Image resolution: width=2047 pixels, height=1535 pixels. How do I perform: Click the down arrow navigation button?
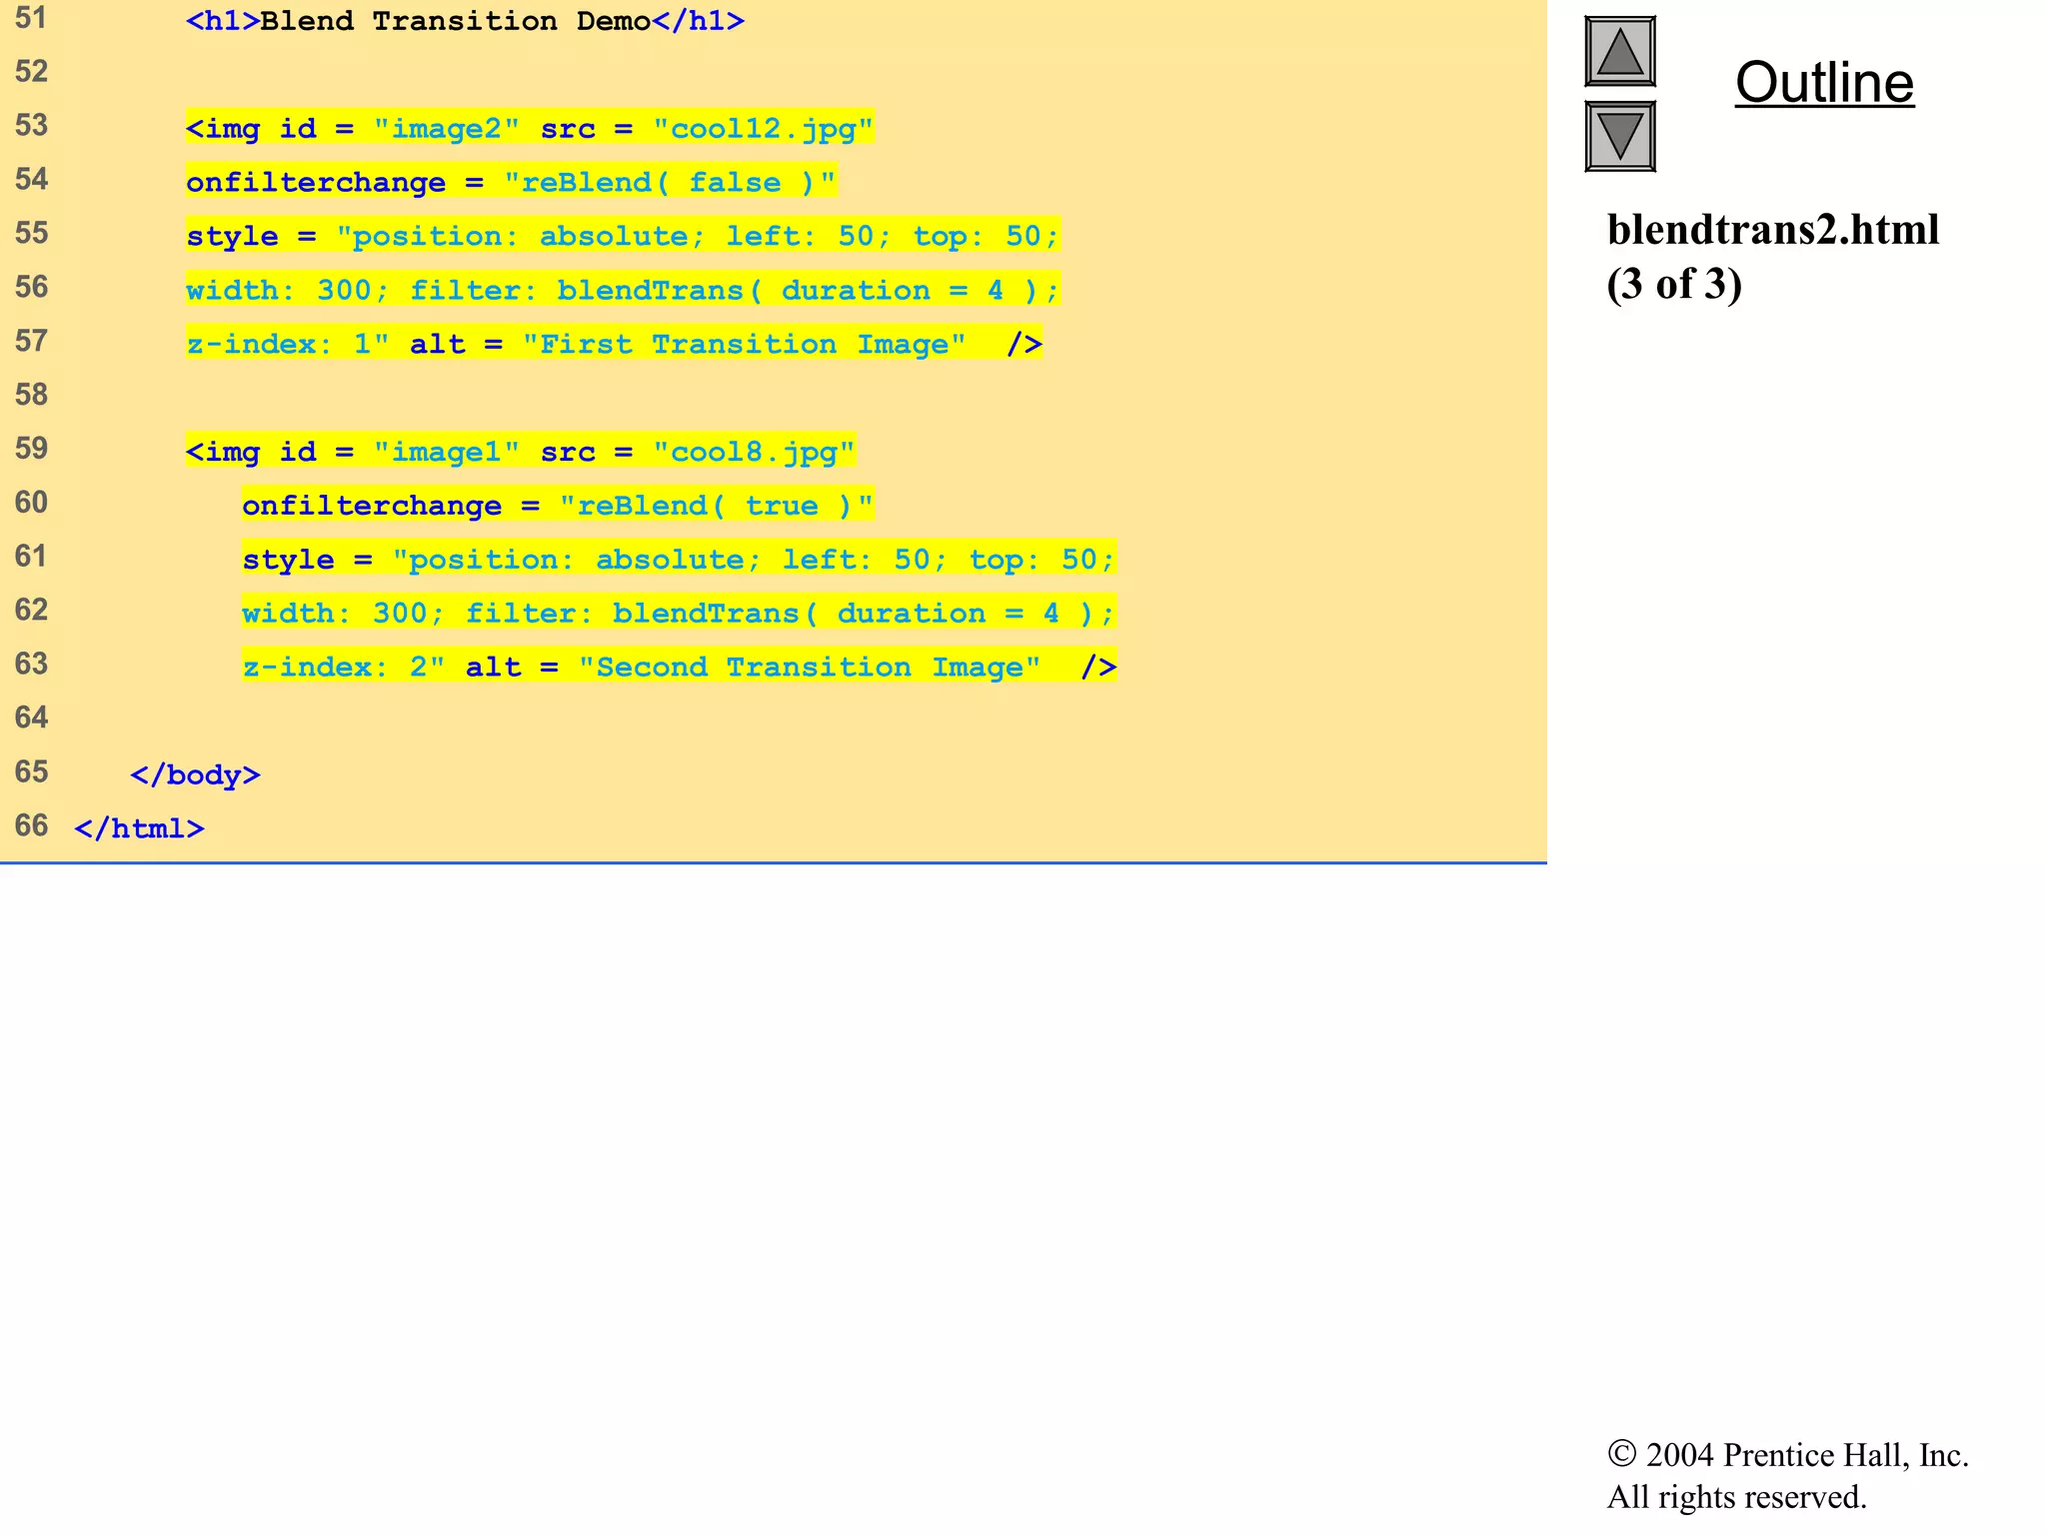(x=1620, y=136)
